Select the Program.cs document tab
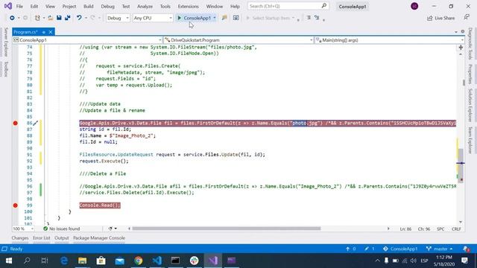Screen dimensions: 477x268 [x=25, y=32]
